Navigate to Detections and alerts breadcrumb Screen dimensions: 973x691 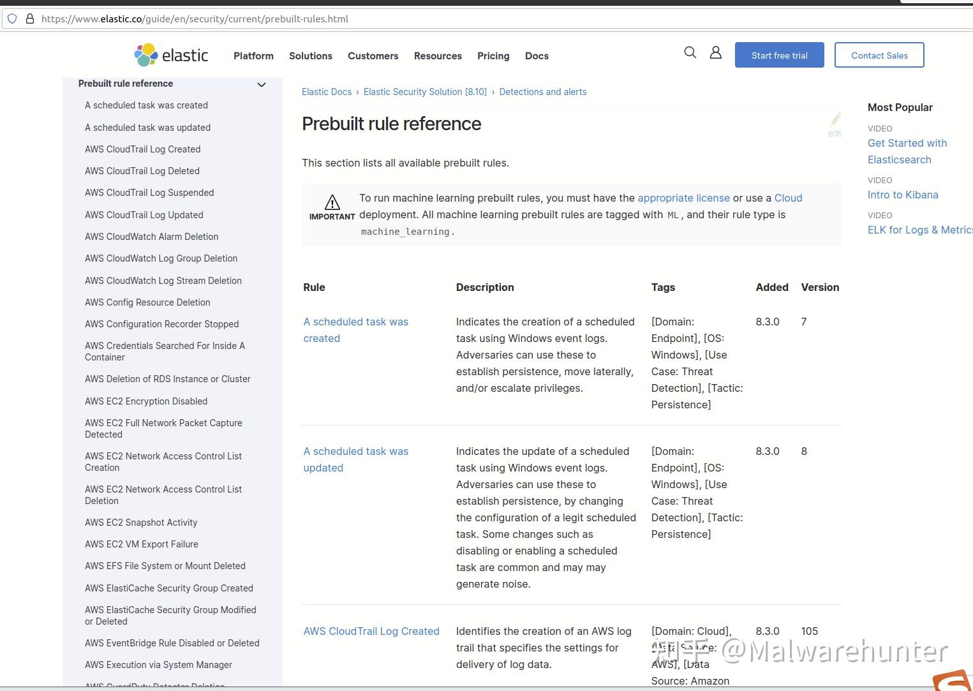pyautogui.click(x=542, y=91)
